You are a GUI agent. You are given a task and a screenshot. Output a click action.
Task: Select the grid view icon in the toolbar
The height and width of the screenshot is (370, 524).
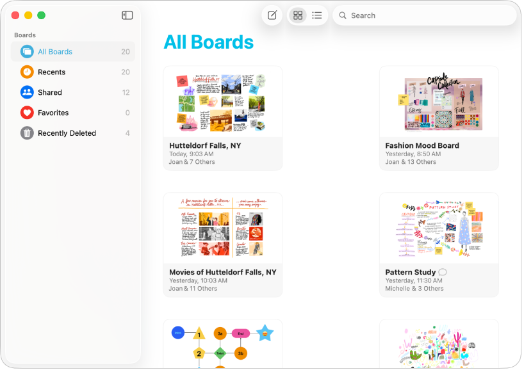tap(298, 15)
